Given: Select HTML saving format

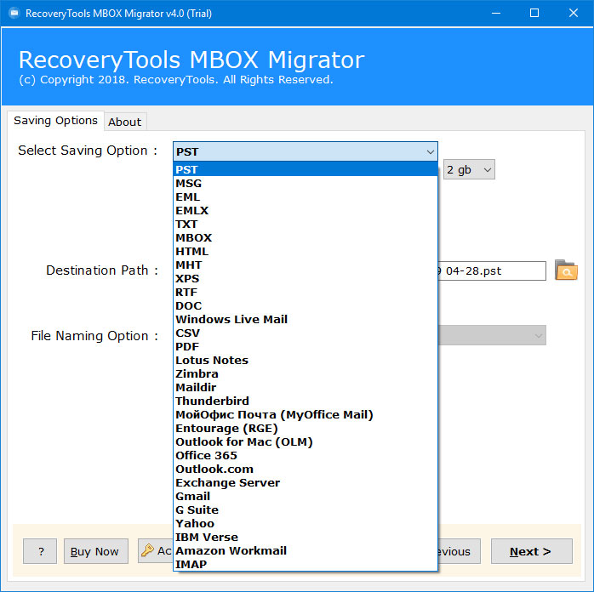Looking at the screenshot, I should [x=306, y=251].
